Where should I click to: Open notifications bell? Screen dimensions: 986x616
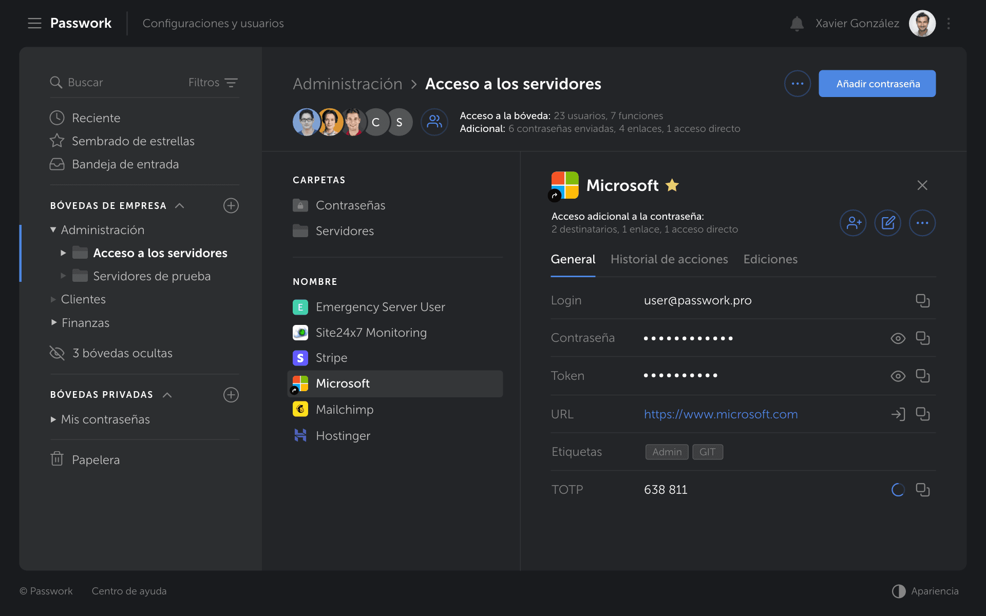coord(797,24)
